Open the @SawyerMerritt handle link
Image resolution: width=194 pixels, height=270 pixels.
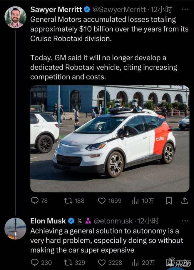(x=119, y=10)
